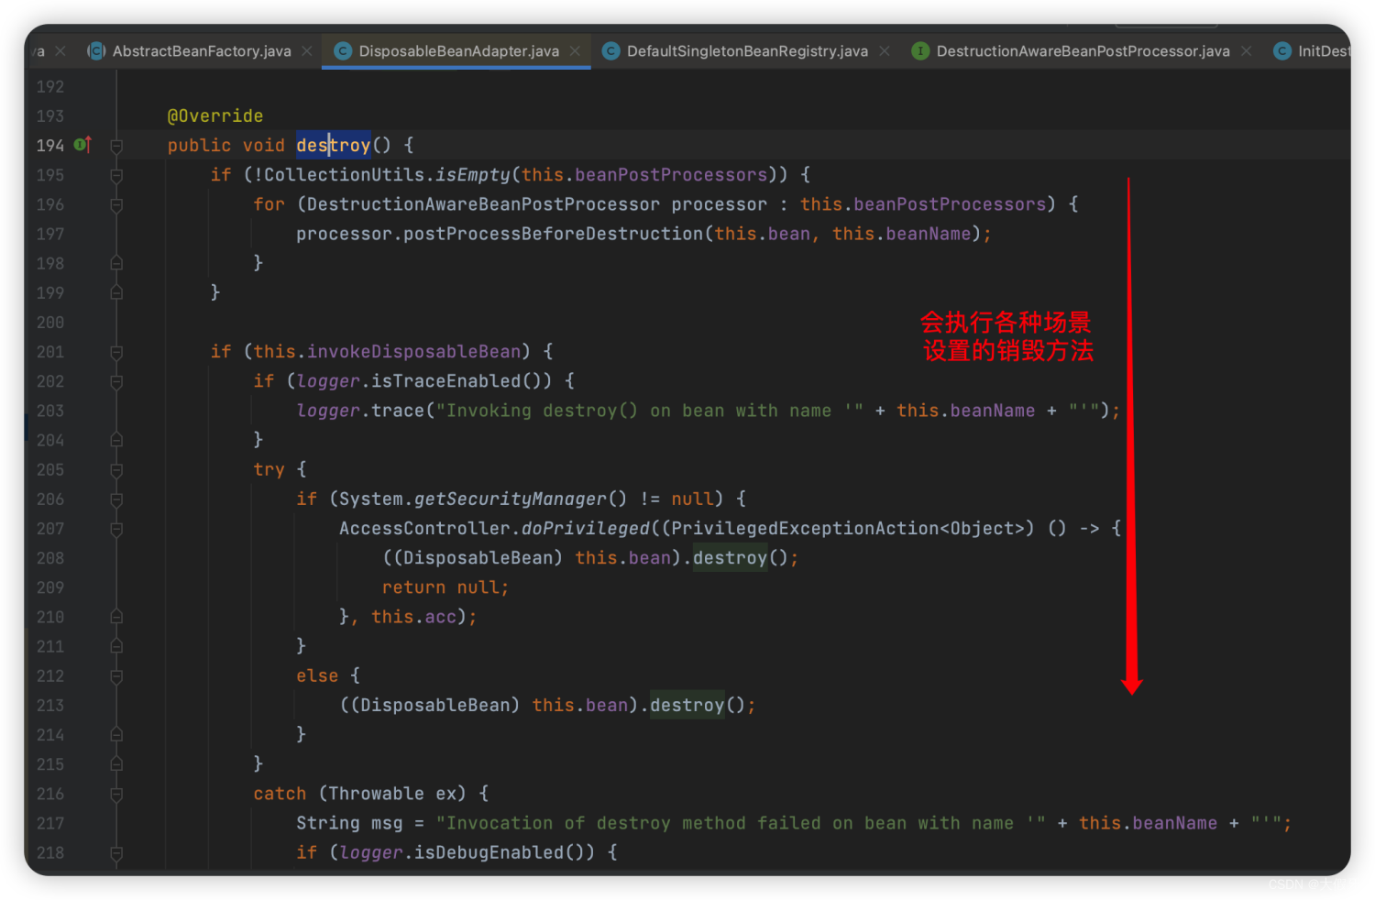Screen dimensions: 1375x900
Task: Open DestructionAwareBeanPostProcessor.java tab
Action: click(1083, 51)
